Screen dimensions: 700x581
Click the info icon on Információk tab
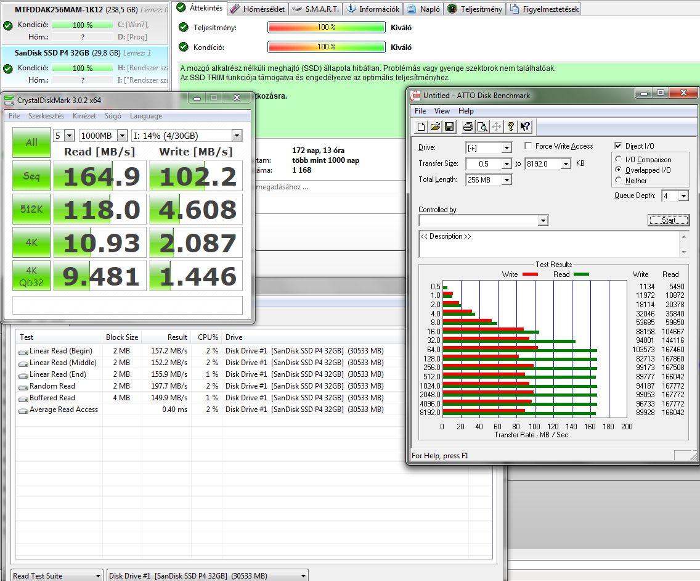[x=351, y=9]
